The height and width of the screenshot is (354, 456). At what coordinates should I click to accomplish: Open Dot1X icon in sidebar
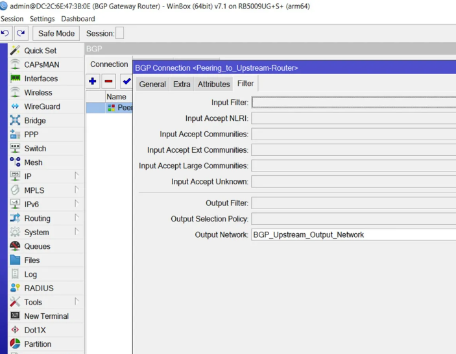(15, 330)
